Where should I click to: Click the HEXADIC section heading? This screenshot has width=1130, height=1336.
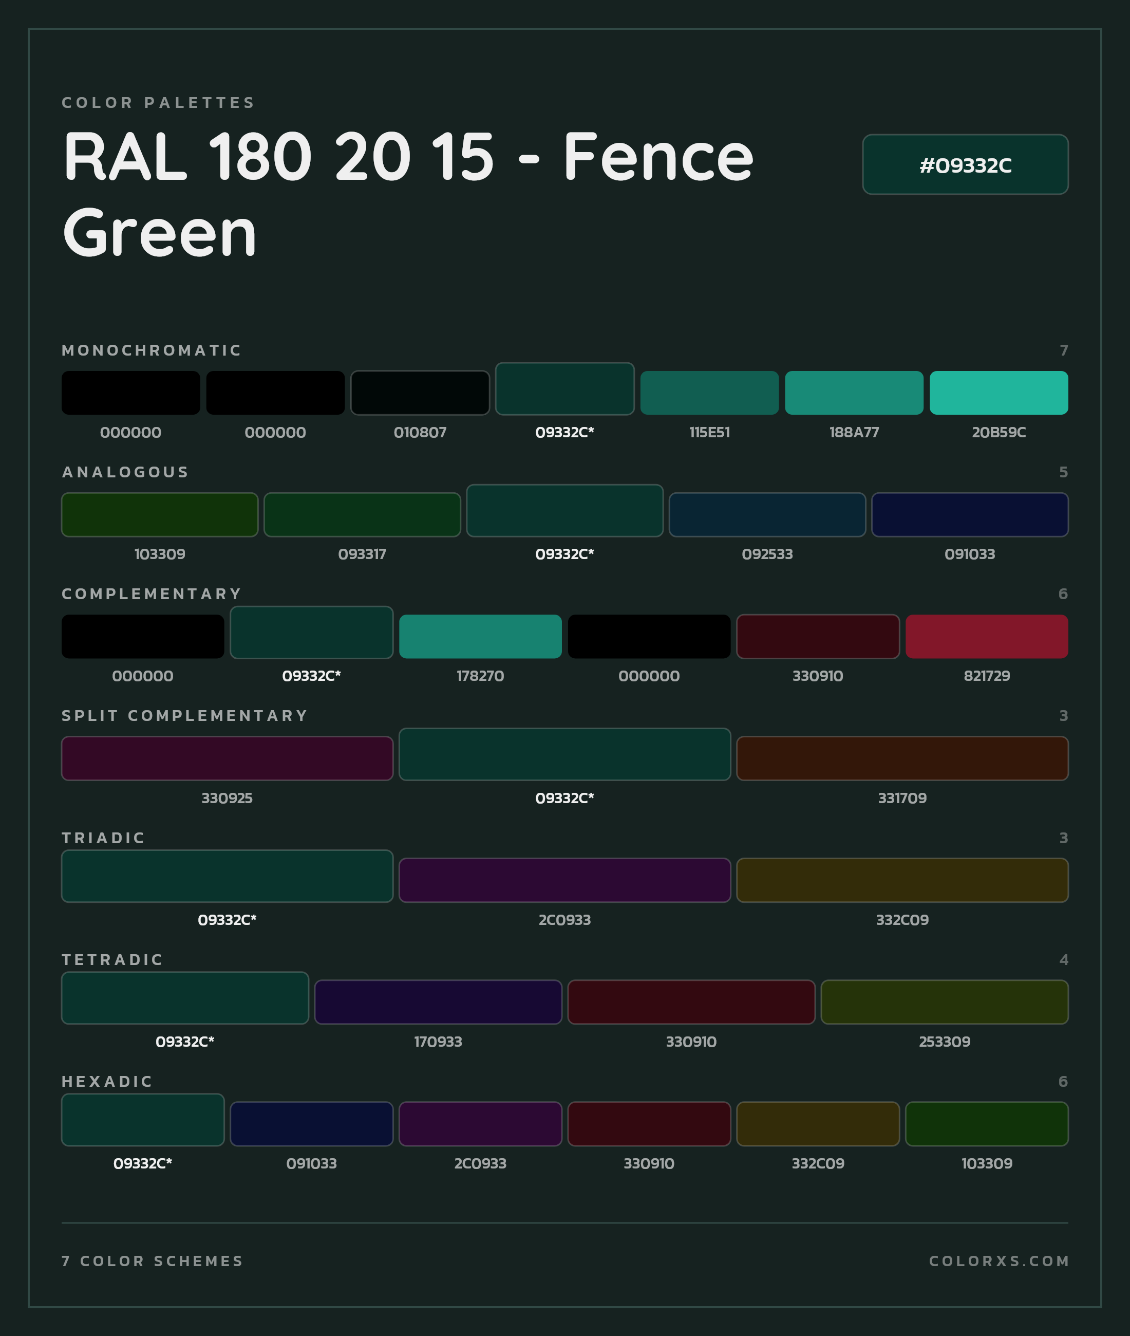108,1081
